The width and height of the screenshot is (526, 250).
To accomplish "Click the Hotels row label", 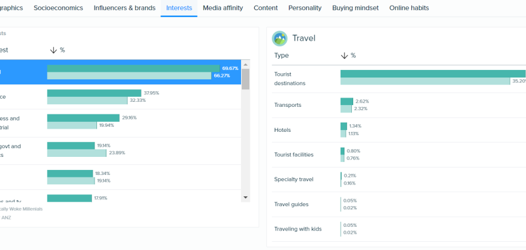I will [283, 130].
